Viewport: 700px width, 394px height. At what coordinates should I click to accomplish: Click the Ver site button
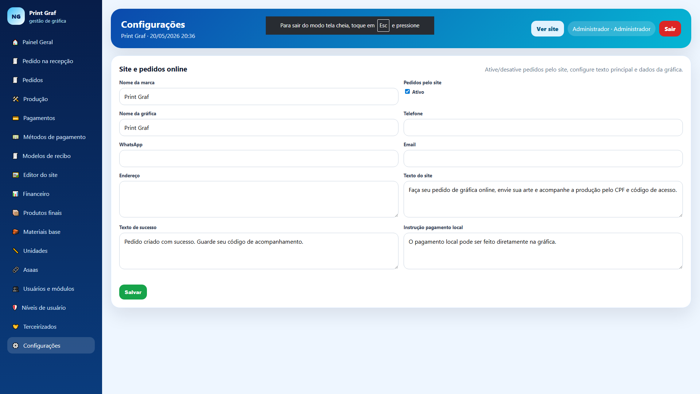pyautogui.click(x=547, y=29)
